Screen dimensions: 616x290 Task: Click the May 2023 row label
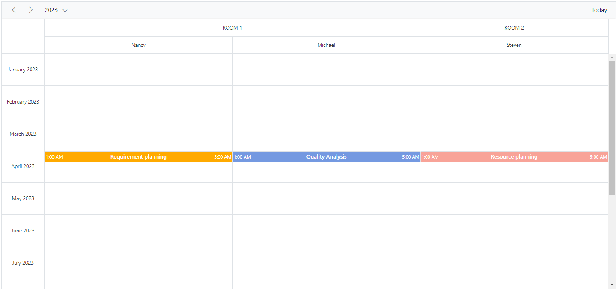coord(23,198)
